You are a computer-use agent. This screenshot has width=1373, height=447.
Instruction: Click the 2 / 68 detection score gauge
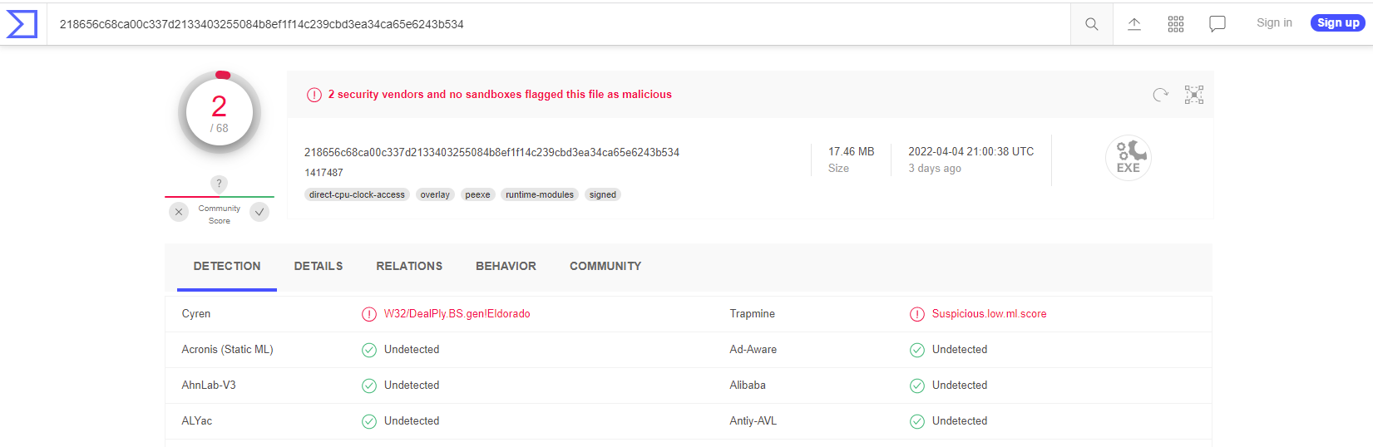pos(220,113)
